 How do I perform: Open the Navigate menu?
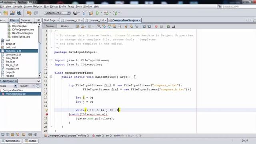click(17, 6)
